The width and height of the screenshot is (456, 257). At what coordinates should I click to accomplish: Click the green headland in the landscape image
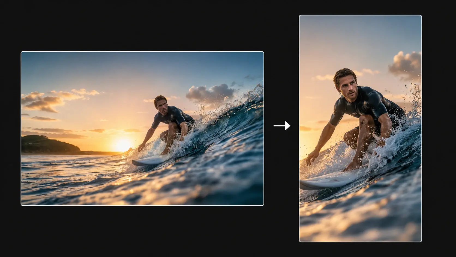pyautogui.click(x=49, y=144)
